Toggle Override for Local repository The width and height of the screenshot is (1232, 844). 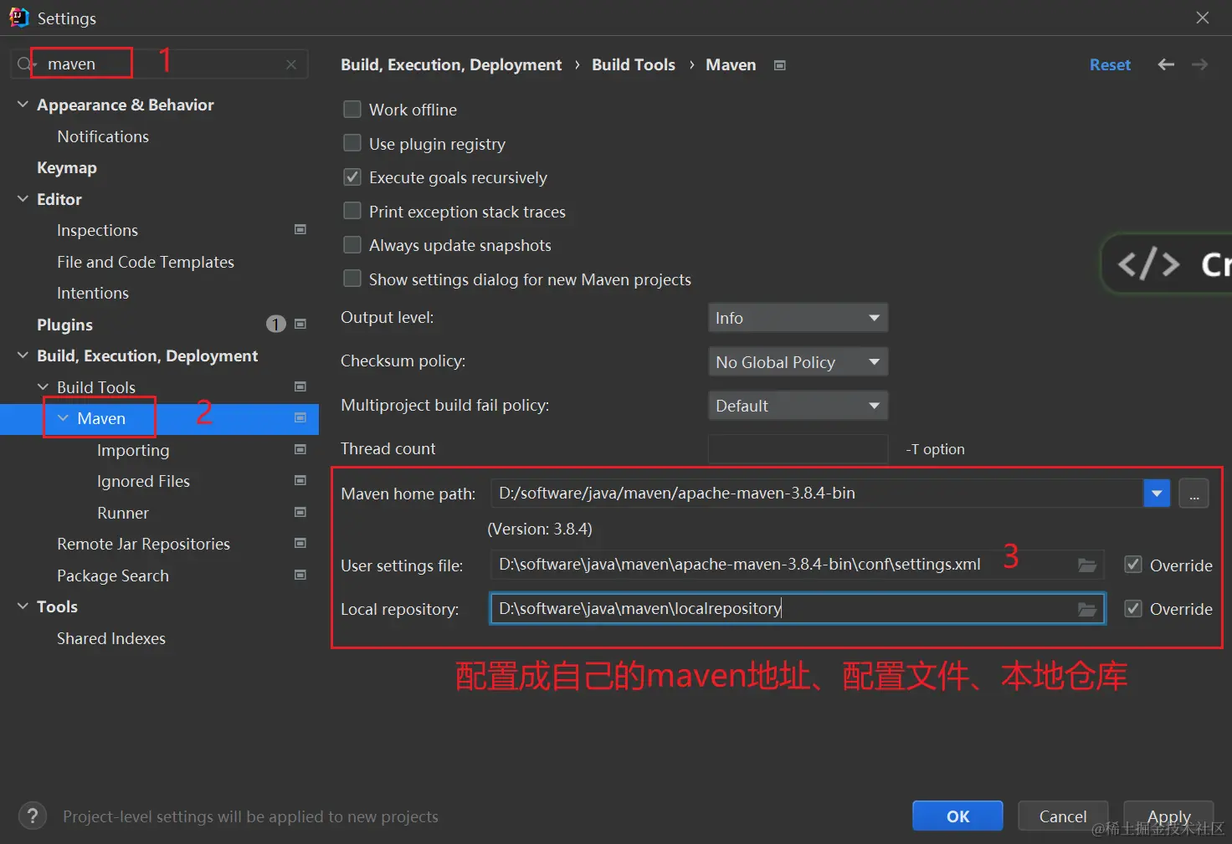pyautogui.click(x=1133, y=609)
